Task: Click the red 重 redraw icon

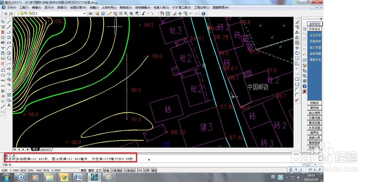Action: [3, 32]
